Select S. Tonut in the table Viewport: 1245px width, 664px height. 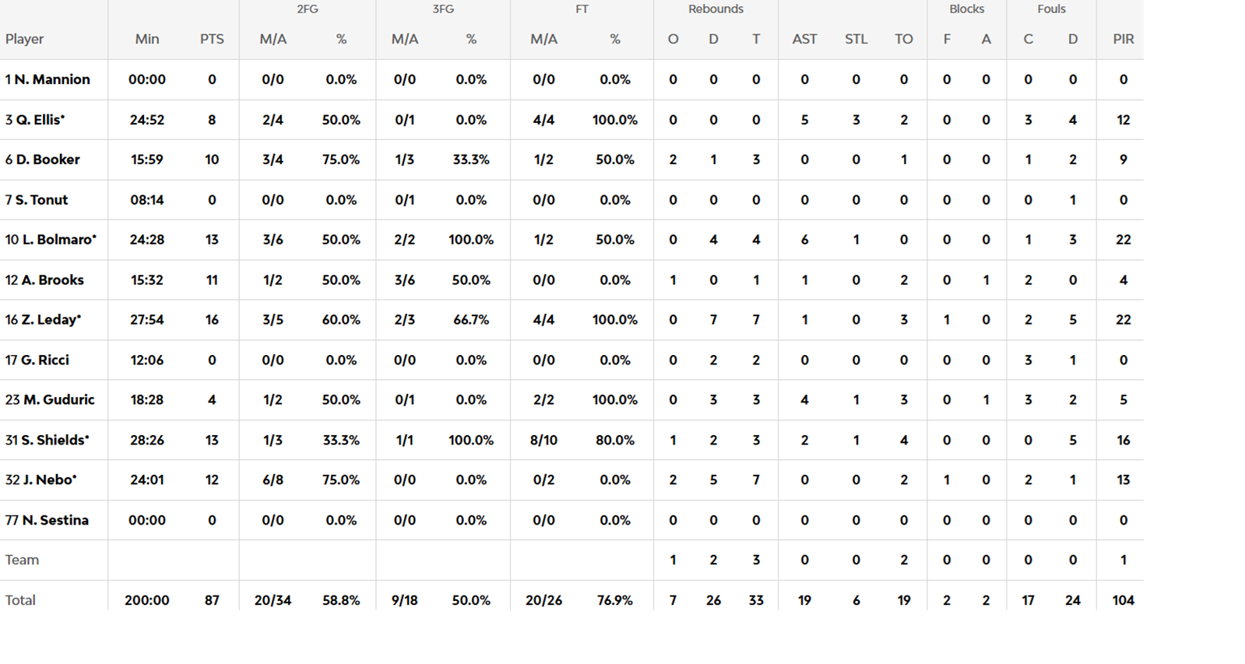41,200
